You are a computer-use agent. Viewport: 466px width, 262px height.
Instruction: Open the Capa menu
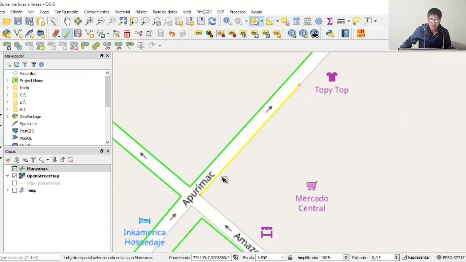pyautogui.click(x=44, y=12)
